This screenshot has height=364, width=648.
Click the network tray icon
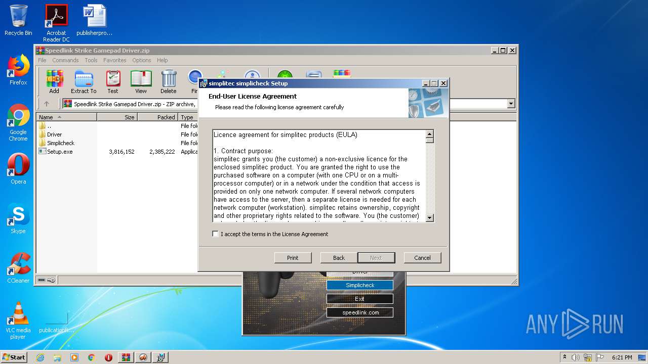[588, 357]
